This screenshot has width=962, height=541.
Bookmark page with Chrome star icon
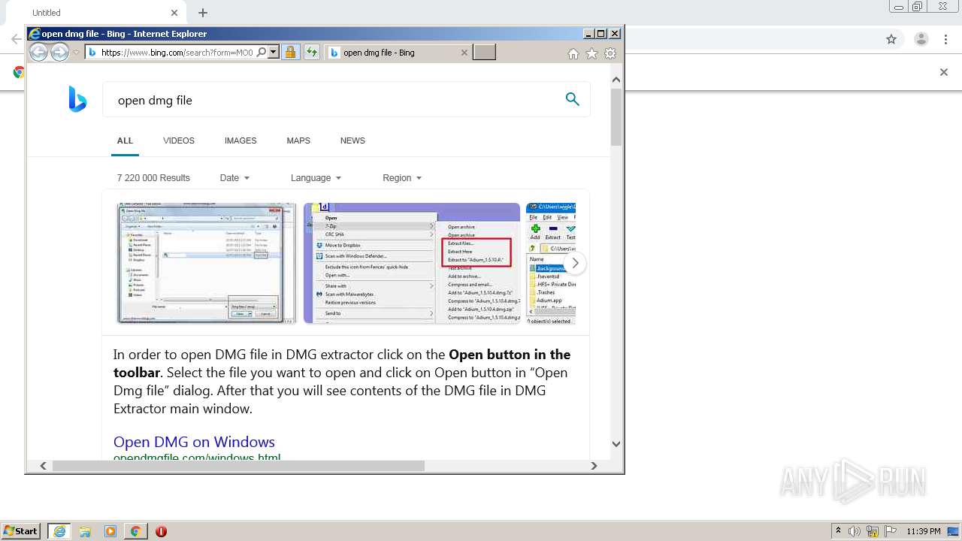click(x=891, y=39)
